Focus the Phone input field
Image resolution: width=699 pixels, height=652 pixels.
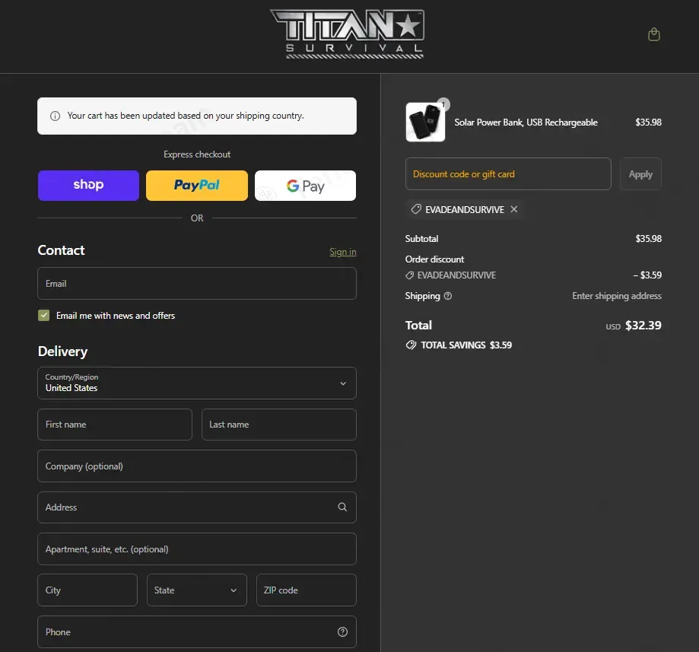(x=196, y=632)
